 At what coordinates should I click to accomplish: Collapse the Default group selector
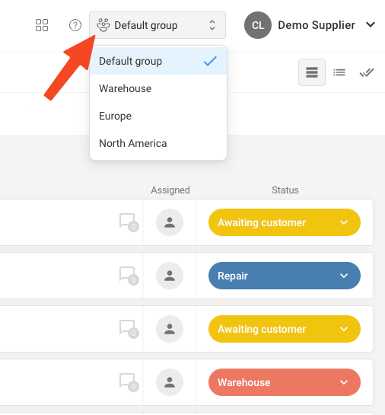(157, 25)
